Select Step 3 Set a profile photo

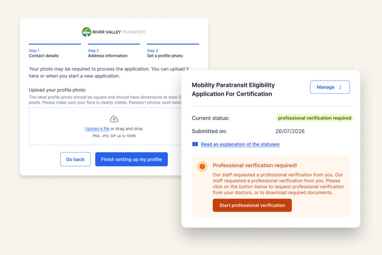pyautogui.click(x=165, y=53)
